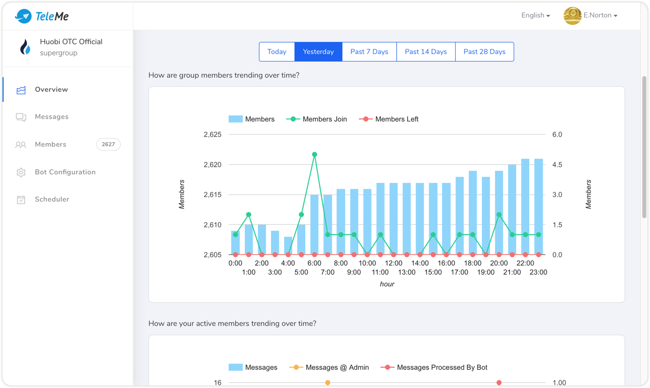Open the English language dropdown
This screenshot has width=650, height=388.
click(x=535, y=16)
